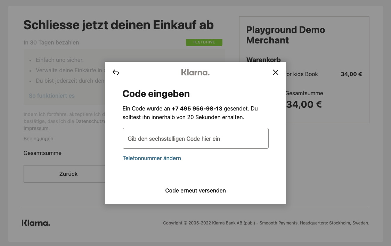Open the 'Telefonnummer ändern' link
The image size is (391, 246).
(152, 158)
